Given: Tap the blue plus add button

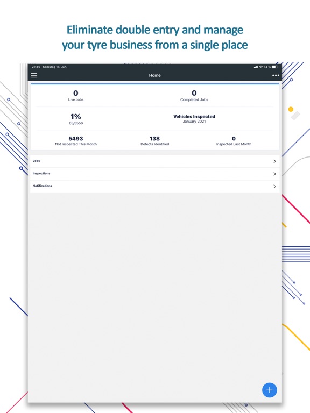Looking at the screenshot, I should tap(270, 390).
